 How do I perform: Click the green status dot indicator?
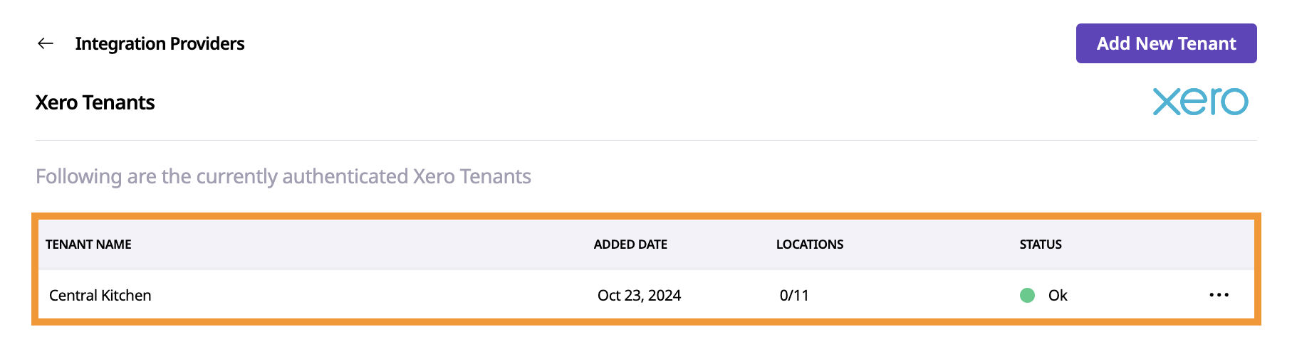1027,295
